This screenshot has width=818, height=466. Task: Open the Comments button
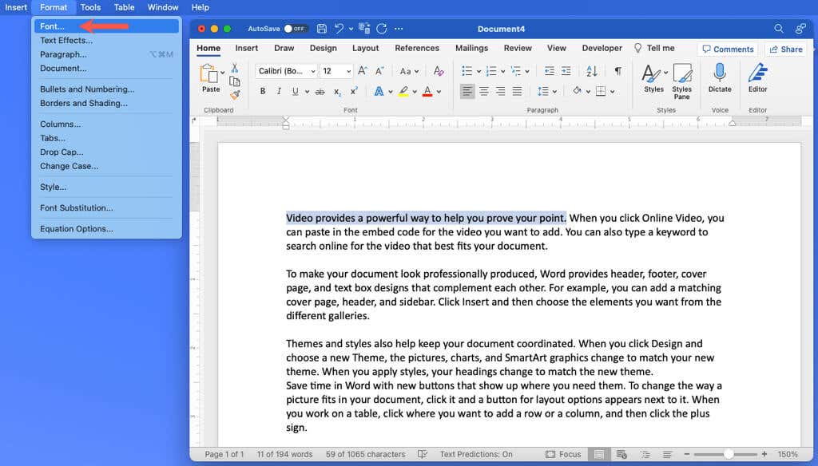pyautogui.click(x=727, y=49)
